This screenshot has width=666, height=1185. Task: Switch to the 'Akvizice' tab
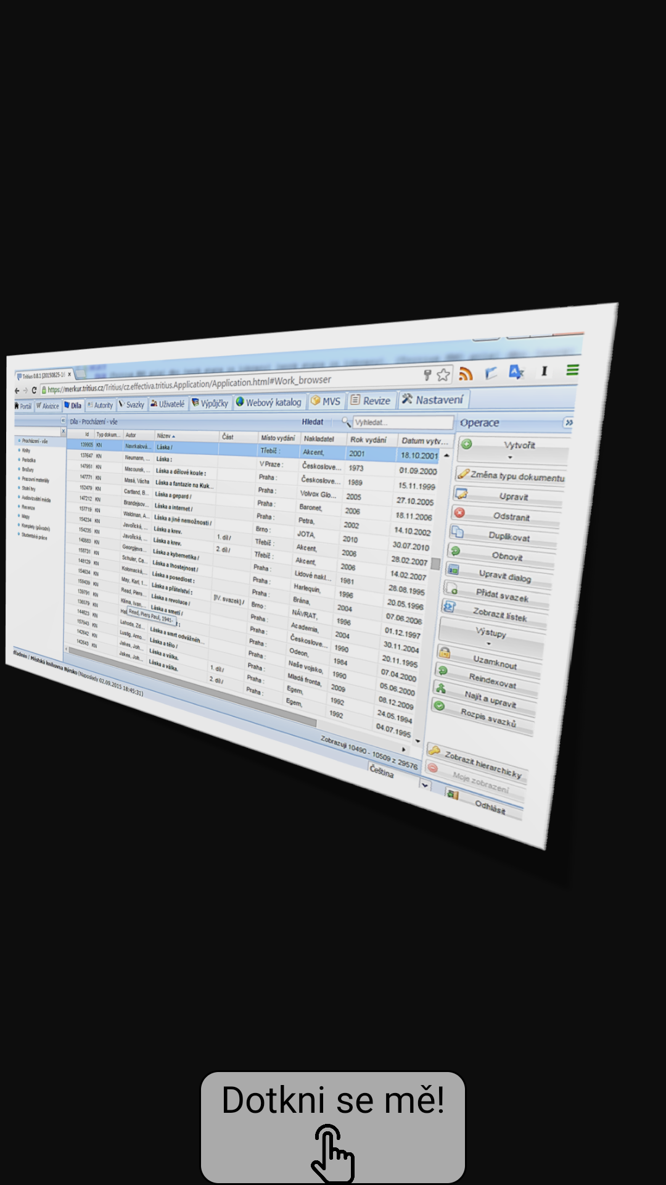pos(48,406)
